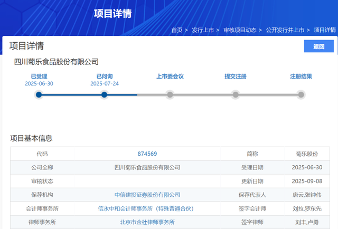The height and width of the screenshot is (229, 338).
Task: Click the 已问询 stage label
Action: (x=104, y=77)
